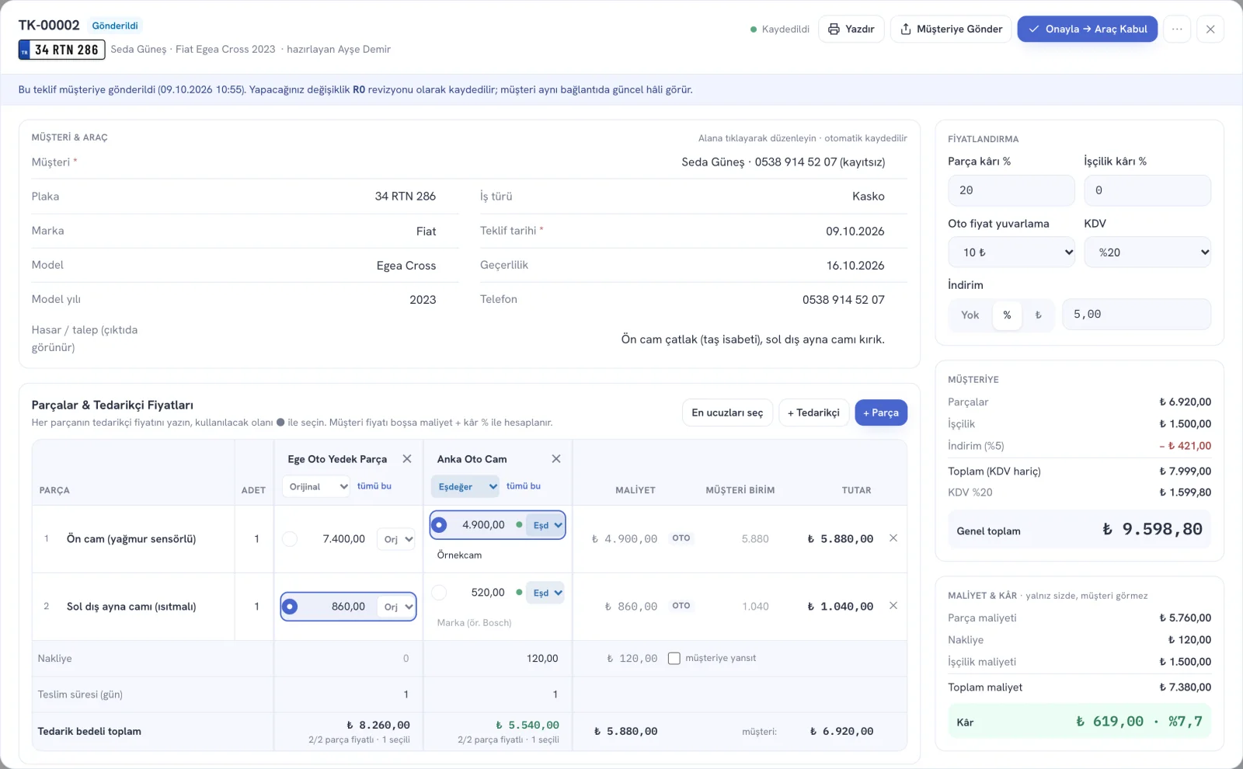
Task: Click the Yazdır print button
Action: pyautogui.click(x=851, y=29)
